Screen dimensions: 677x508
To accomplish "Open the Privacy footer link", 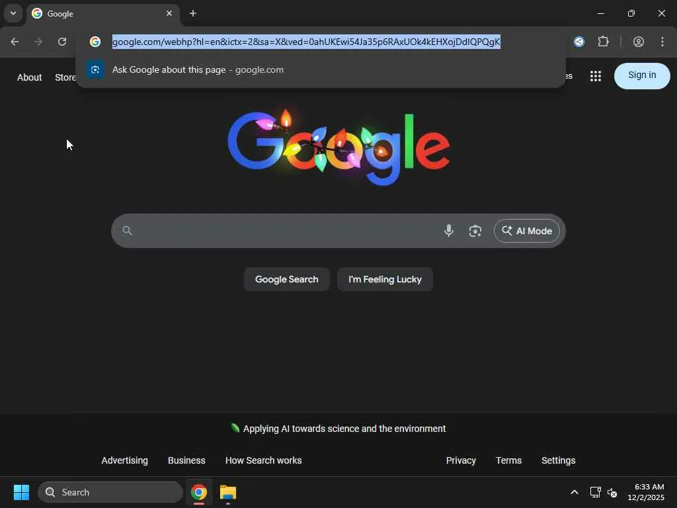I will pyautogui.click(x=461, y=460).
